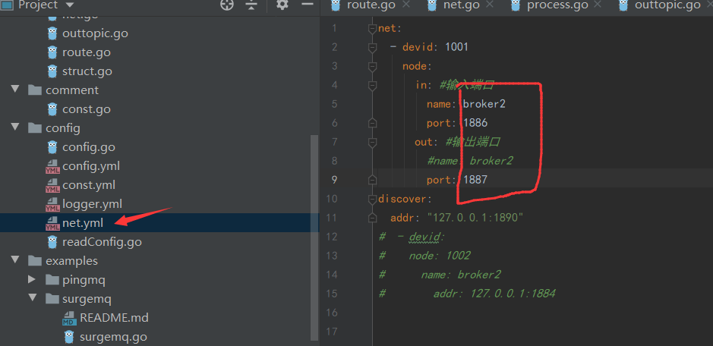Screen dimensions: 713x346
Task: Click the commented node: 1002 line
Action: (439, 256)
